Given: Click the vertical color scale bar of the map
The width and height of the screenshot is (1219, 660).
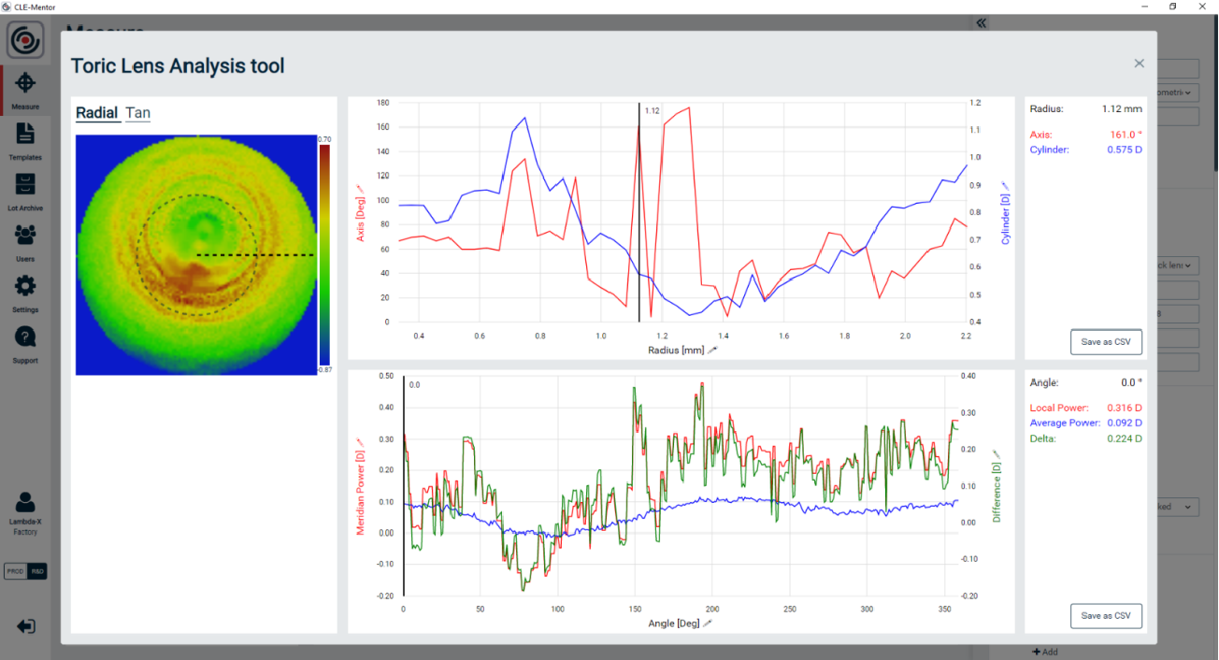Looking at the screenshot, I should pyautogui.click(x=323, y=254).
